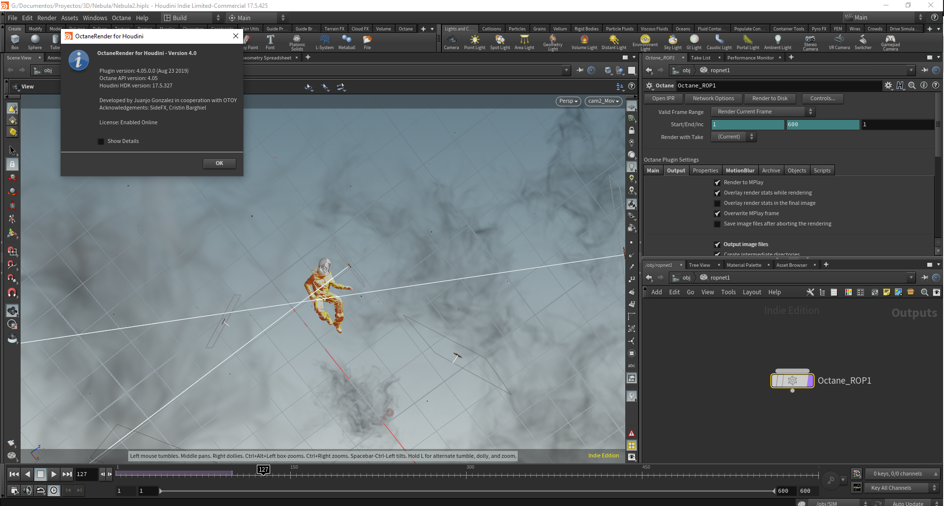Open the Render with Take dropdown
This screenshot has height=506, width=944.
click(x=734, y=137)
